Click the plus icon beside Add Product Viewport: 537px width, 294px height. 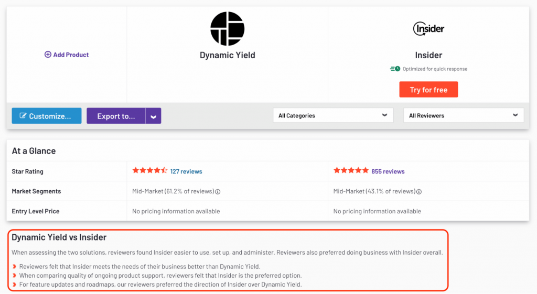click(x=48, y=55)
